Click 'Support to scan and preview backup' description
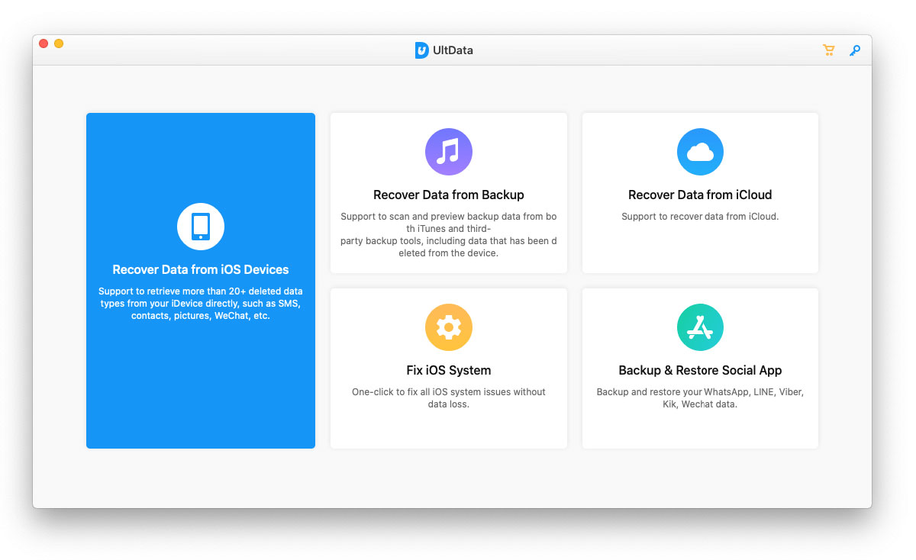 tap(449, 234)
